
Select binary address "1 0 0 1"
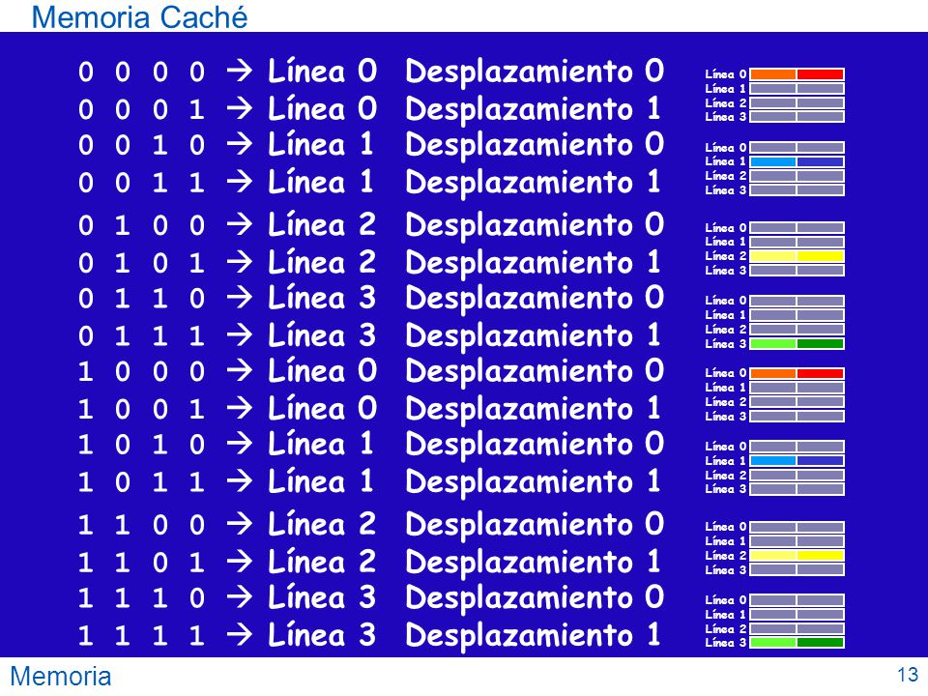click(x=141, y=409)
